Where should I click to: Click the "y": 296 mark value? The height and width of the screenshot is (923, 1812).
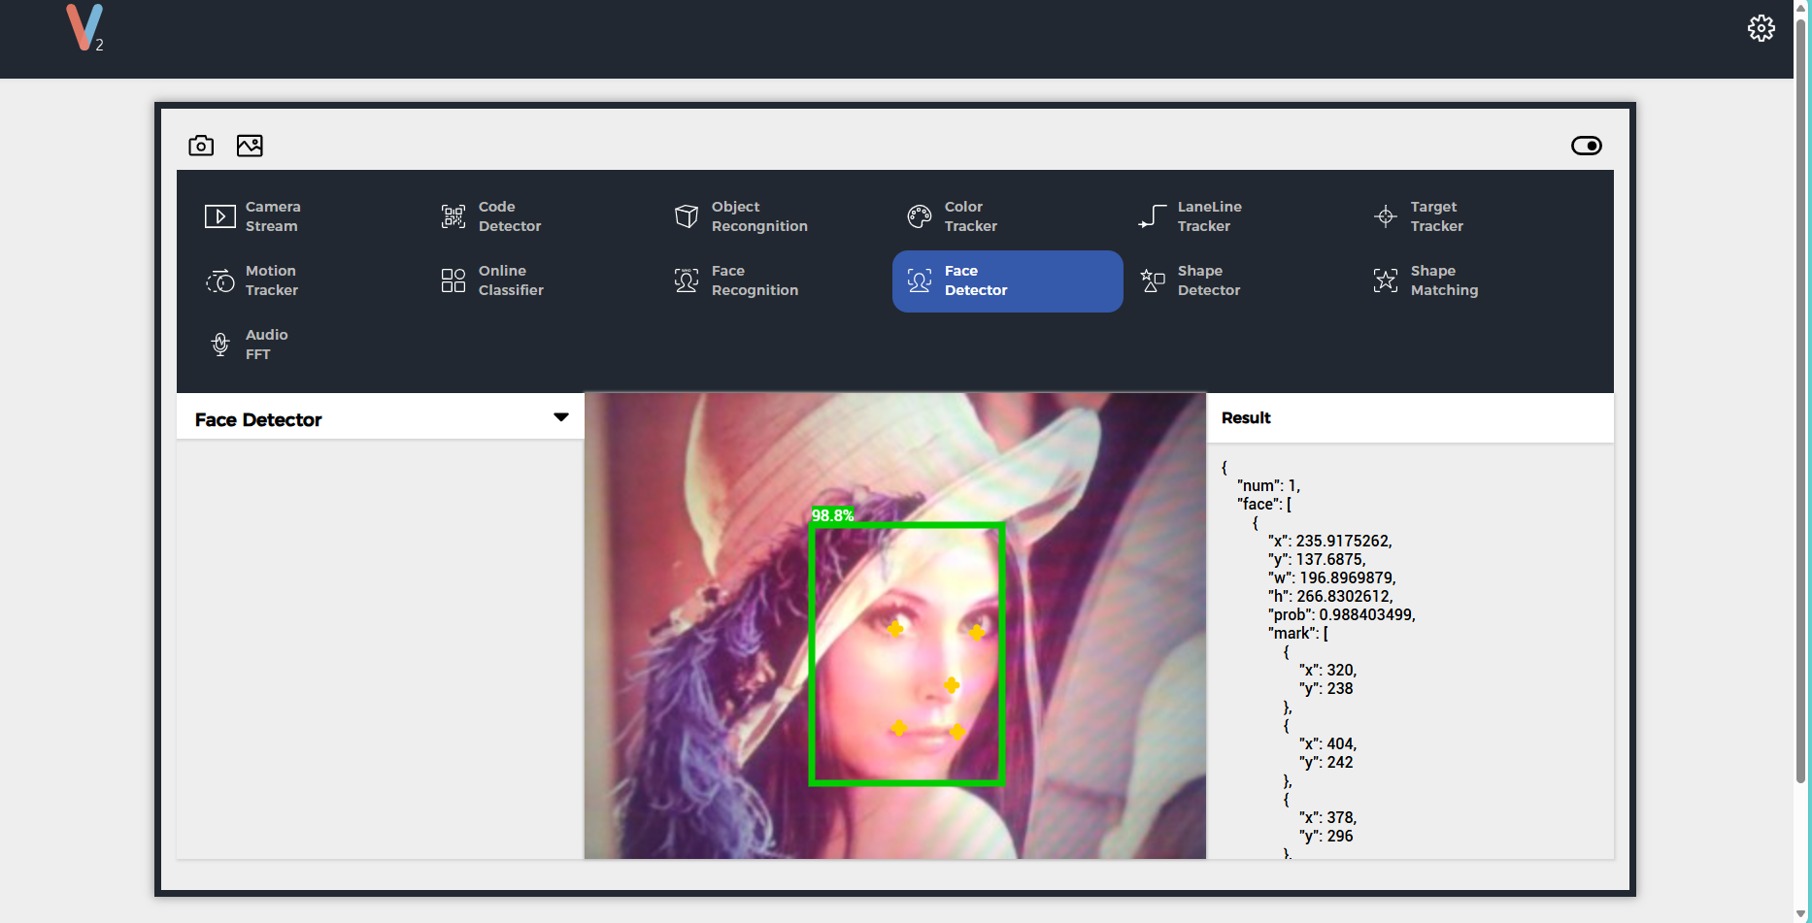1326,836
